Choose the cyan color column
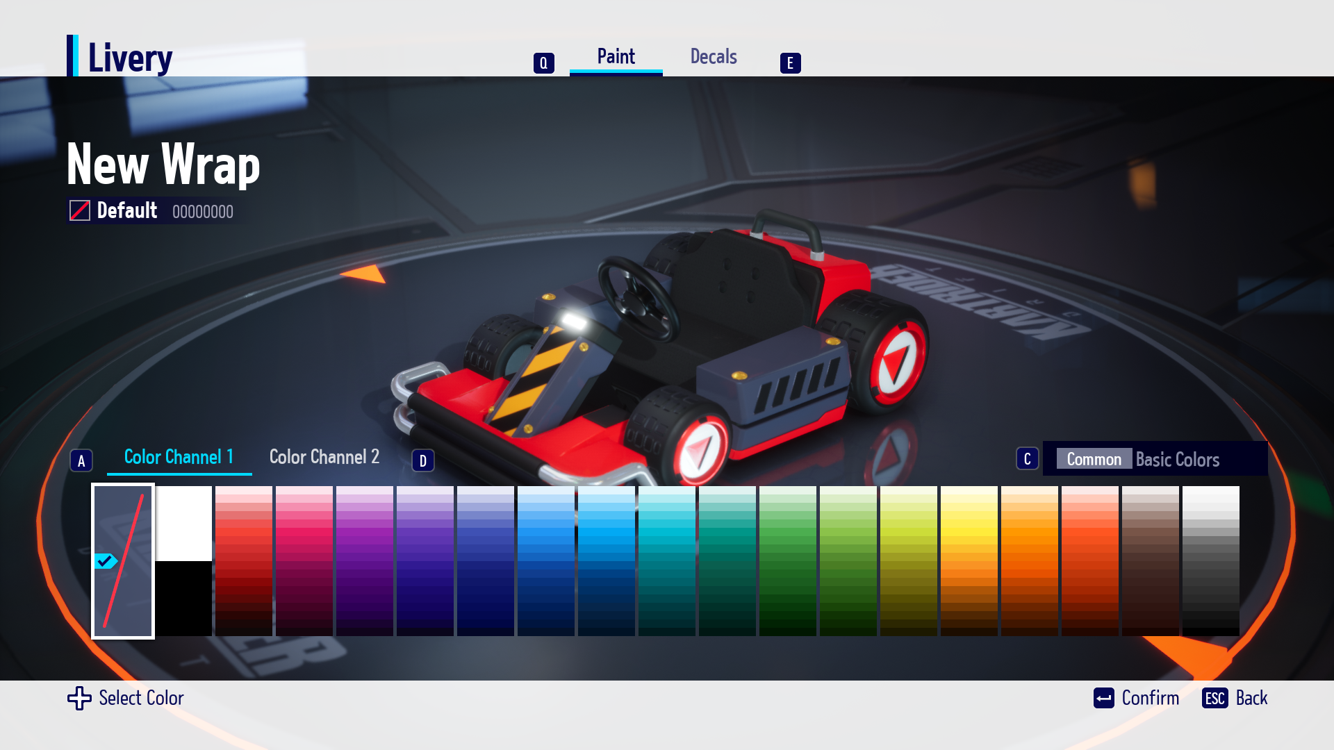Screen dimensions: 1334x750 [667, 561]
